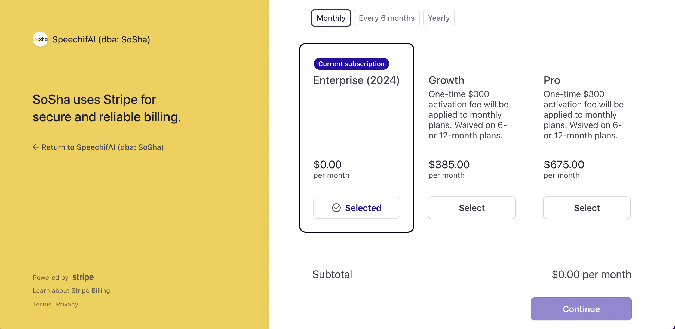Click the Current subscription badge
This screenshot has width=675, height=329.
pyautogui.click(x=351, y=64)
